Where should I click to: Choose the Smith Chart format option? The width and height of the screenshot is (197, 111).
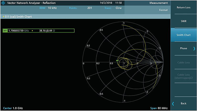pos(184,35)
